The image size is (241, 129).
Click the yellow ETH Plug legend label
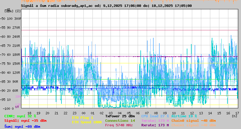[x=83, y=118]
